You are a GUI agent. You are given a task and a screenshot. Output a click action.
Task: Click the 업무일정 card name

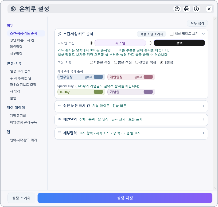pos(66,77)
